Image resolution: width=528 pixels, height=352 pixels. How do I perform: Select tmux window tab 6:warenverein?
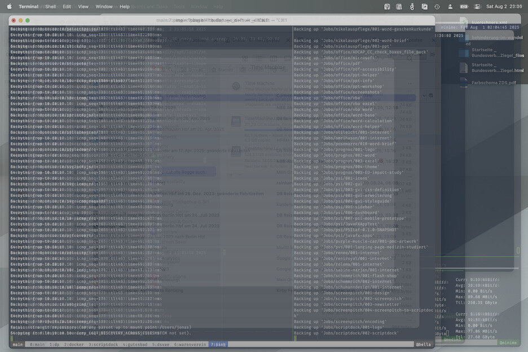pyautogui.click(x=190, y=344)
